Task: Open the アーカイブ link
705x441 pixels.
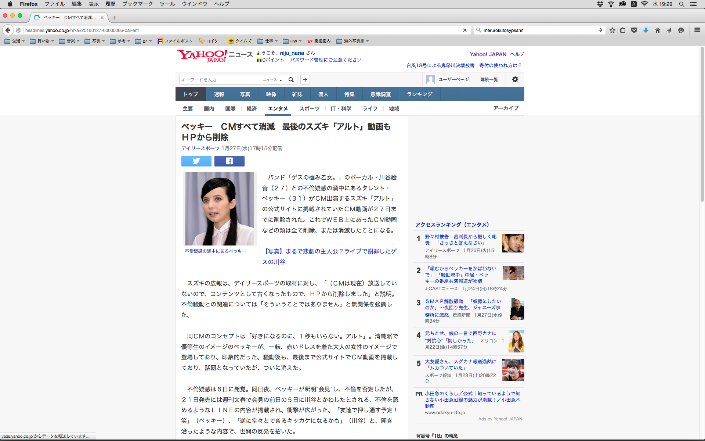Action: click(x=506, y=108)
